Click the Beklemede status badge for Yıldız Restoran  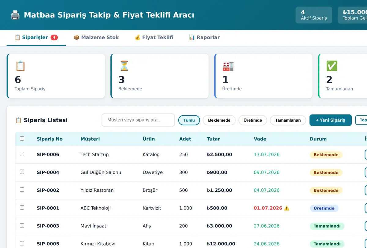(326, 190)
